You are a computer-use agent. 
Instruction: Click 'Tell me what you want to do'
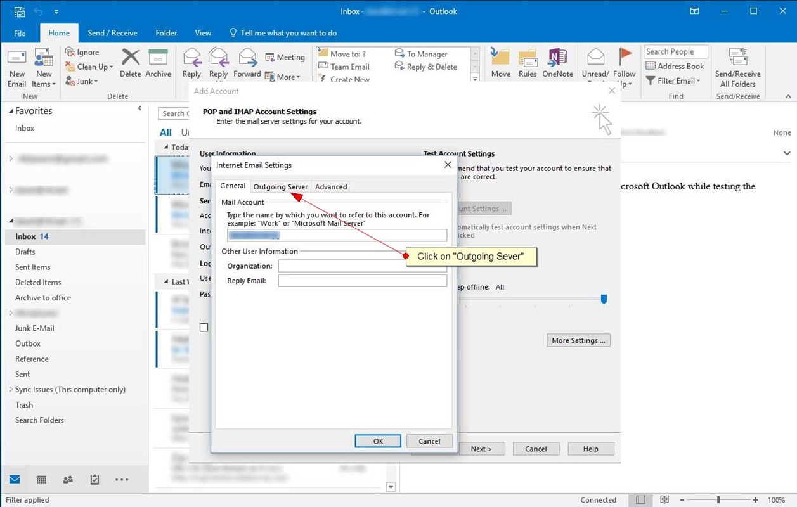pyautogui.click(x=283, y=33)
